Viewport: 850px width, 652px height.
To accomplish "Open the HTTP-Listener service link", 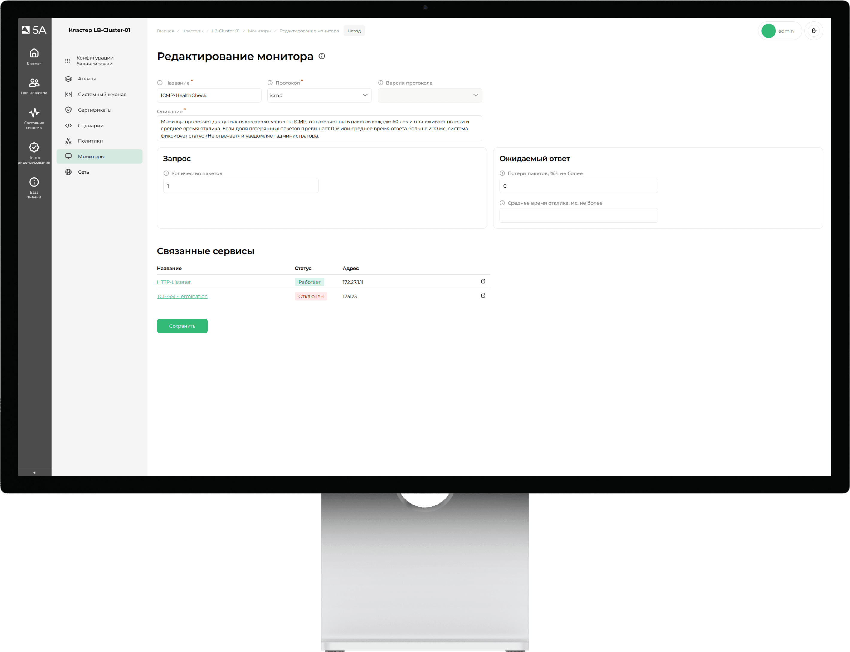I will [174, 282].
